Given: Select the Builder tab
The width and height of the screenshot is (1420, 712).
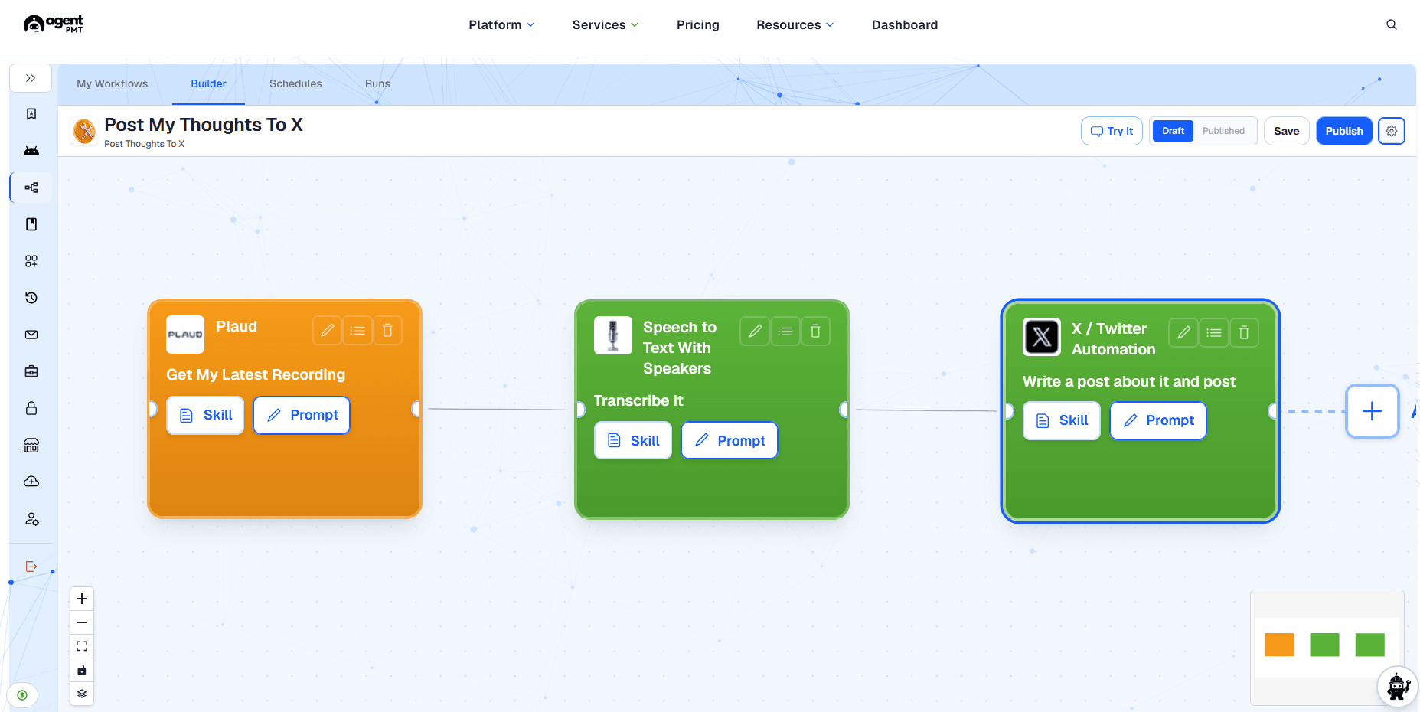Looking at the screenshot, I should point(208,83).
